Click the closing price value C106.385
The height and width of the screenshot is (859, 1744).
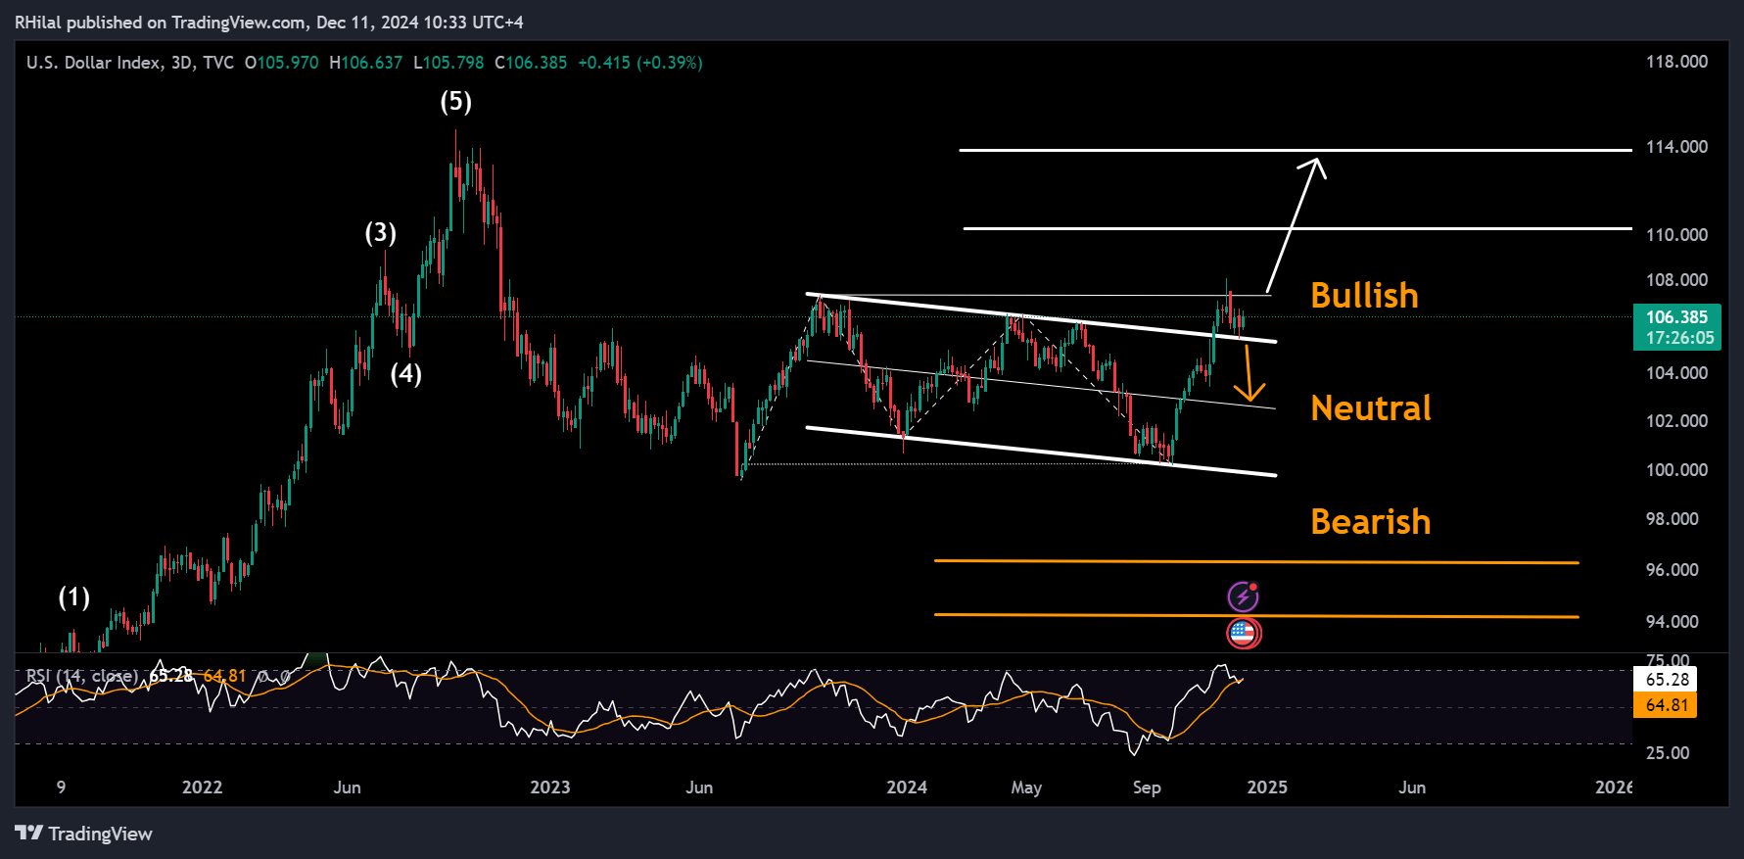(x=531, y=63)
